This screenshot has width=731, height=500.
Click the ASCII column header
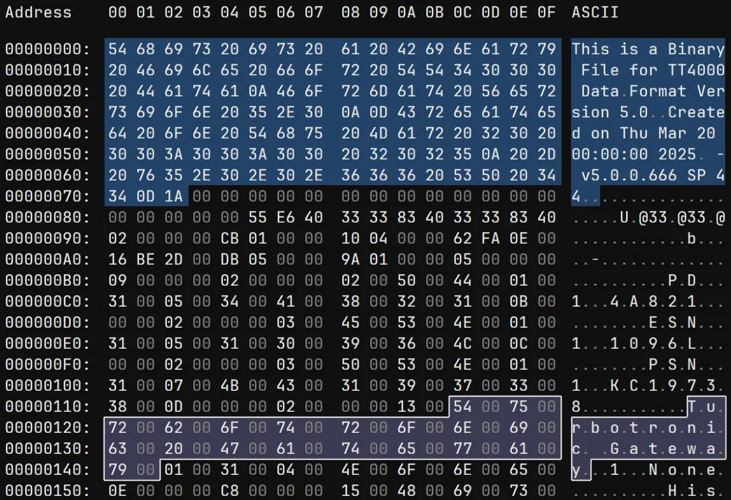coord(595,12)
